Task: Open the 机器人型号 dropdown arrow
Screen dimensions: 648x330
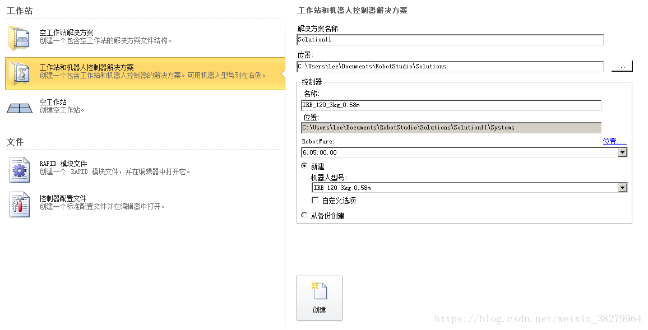Action: (623, 188)
